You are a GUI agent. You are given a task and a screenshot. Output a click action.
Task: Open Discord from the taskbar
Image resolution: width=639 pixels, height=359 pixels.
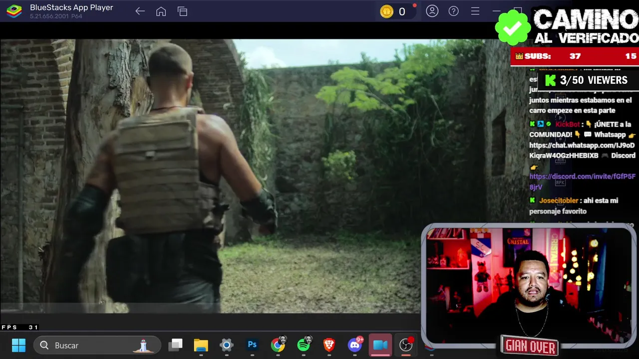[355, 345]
